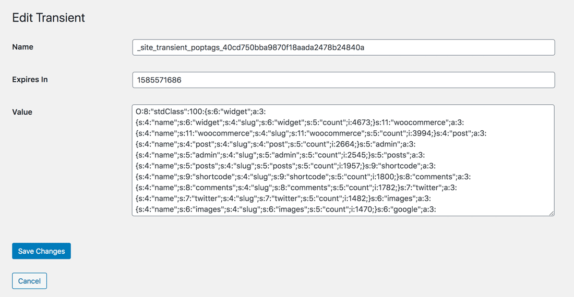
Task: Click the Expires In label
Action: (x=30, y=79)
